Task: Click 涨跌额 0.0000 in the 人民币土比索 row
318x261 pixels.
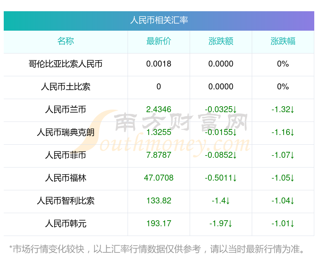Action: coord(221,87)
